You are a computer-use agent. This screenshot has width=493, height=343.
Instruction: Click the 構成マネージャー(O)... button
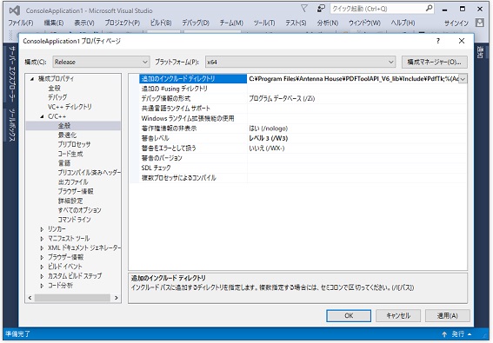click(x=435, y=62)
